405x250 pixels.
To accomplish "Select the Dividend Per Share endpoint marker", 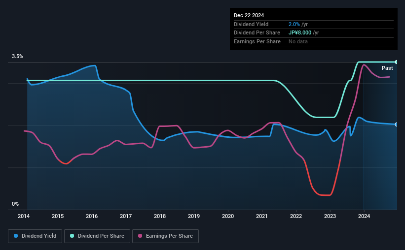I will click(x=397, y=62).
